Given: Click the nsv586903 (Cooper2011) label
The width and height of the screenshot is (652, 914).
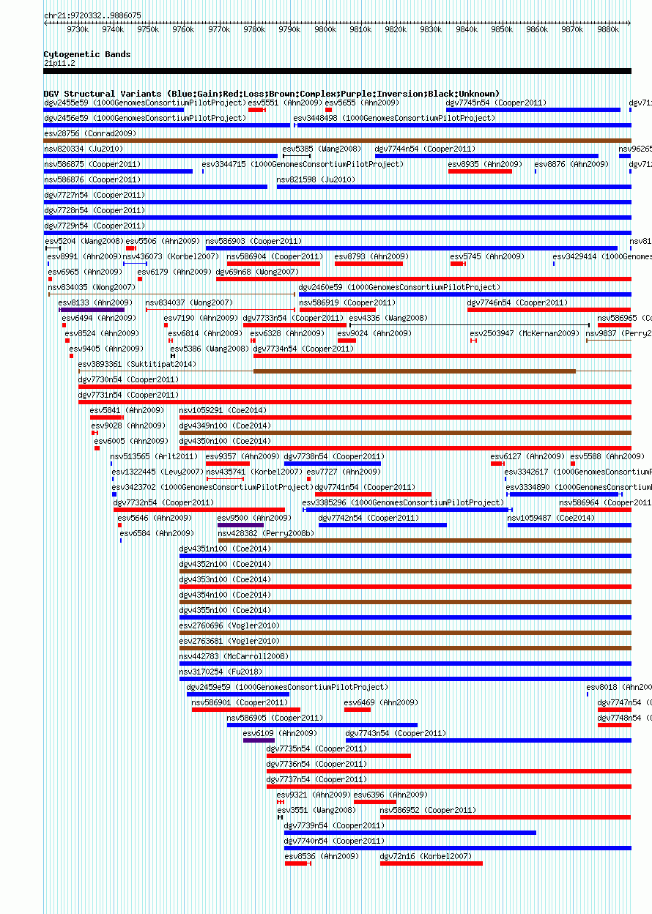Looking at the screenshot, I should [x=254, y=241].
